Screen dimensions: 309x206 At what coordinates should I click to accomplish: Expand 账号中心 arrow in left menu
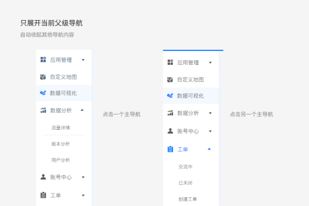pos(83,177)
